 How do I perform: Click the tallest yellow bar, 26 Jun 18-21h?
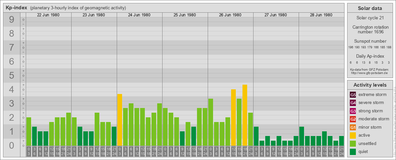coord(245,115)
